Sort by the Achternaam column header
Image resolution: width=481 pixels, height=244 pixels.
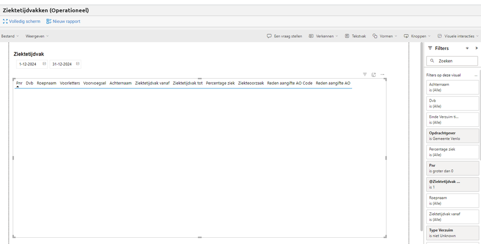[x=120, y=83]
